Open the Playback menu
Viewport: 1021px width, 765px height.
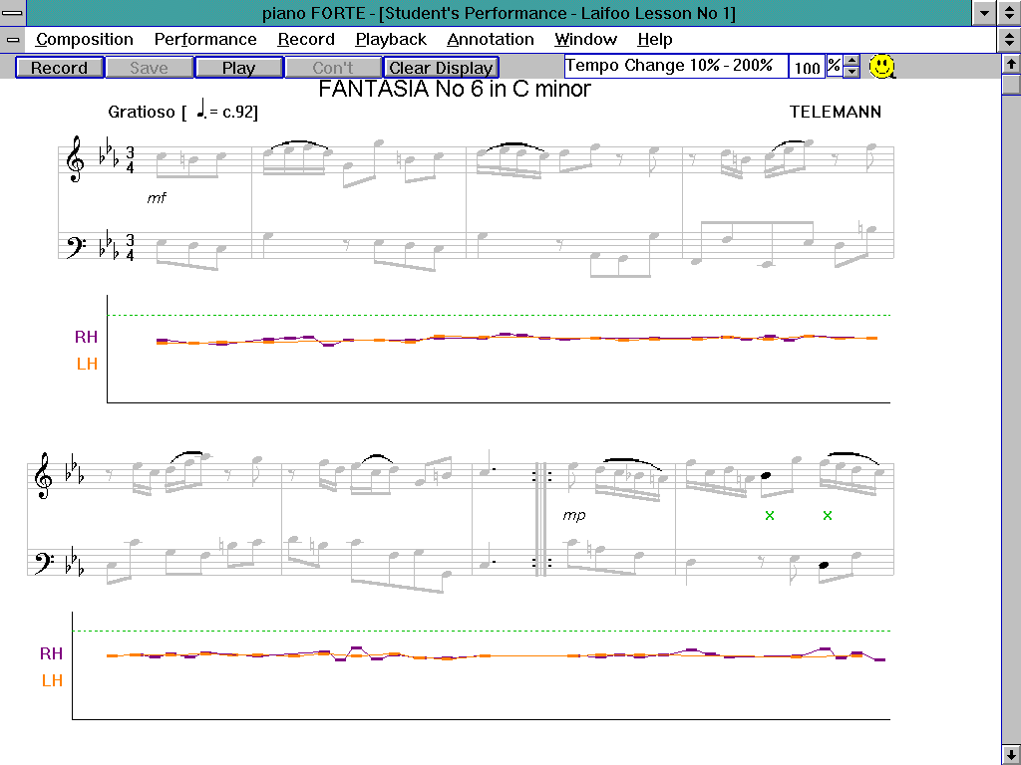coord(391,40)
